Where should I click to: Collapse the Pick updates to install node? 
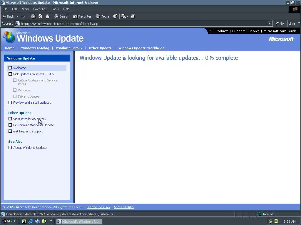point(10,74)
